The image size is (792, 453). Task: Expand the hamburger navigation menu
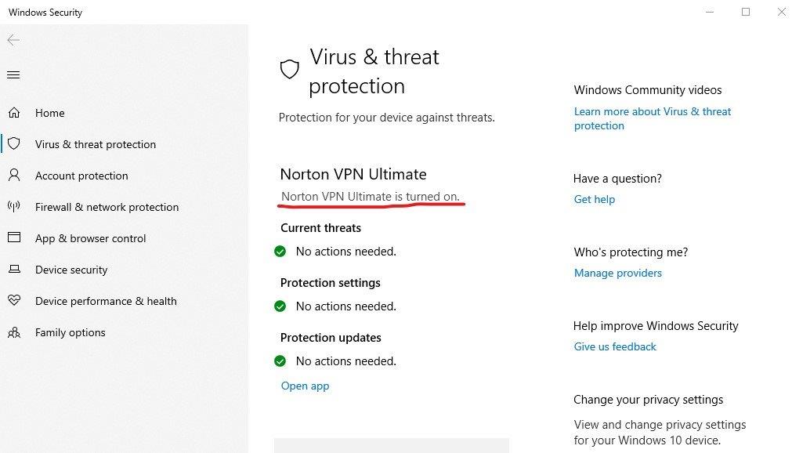point(13,75)
